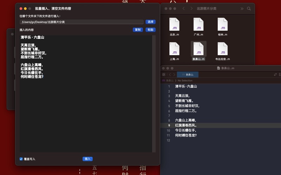This screenshot has width=281, height=175.
Task: Click line 9 红旗漫卷西风 in editor
Action: click(x=186, y=125)
